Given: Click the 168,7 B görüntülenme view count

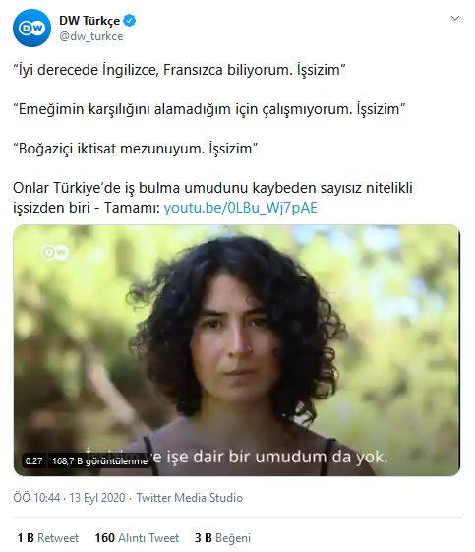Looking at the screenshot, I should coord(99,460).
